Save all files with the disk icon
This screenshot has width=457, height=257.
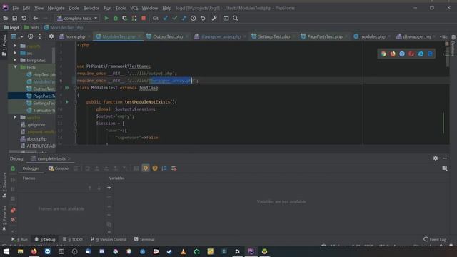[14, 18]
